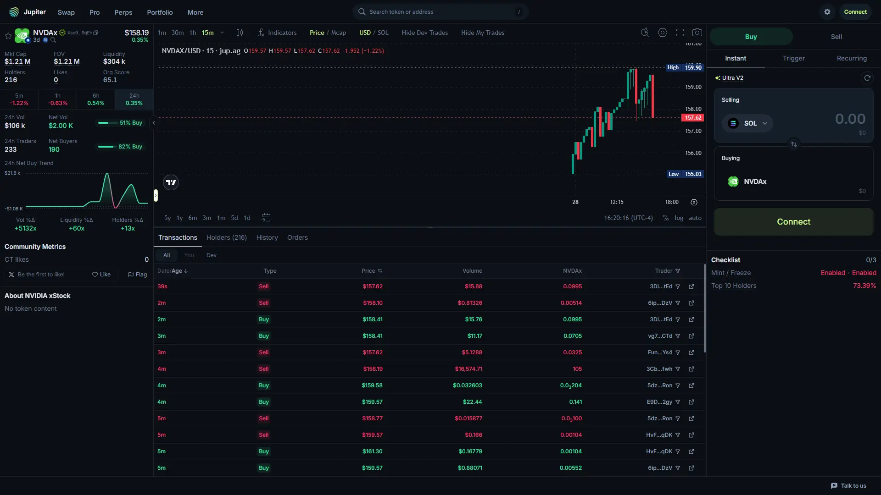Screen dimensions: 881x495
Task: Click the 24h Net Buy Trend chart
Action: click(x=76, y=190)
